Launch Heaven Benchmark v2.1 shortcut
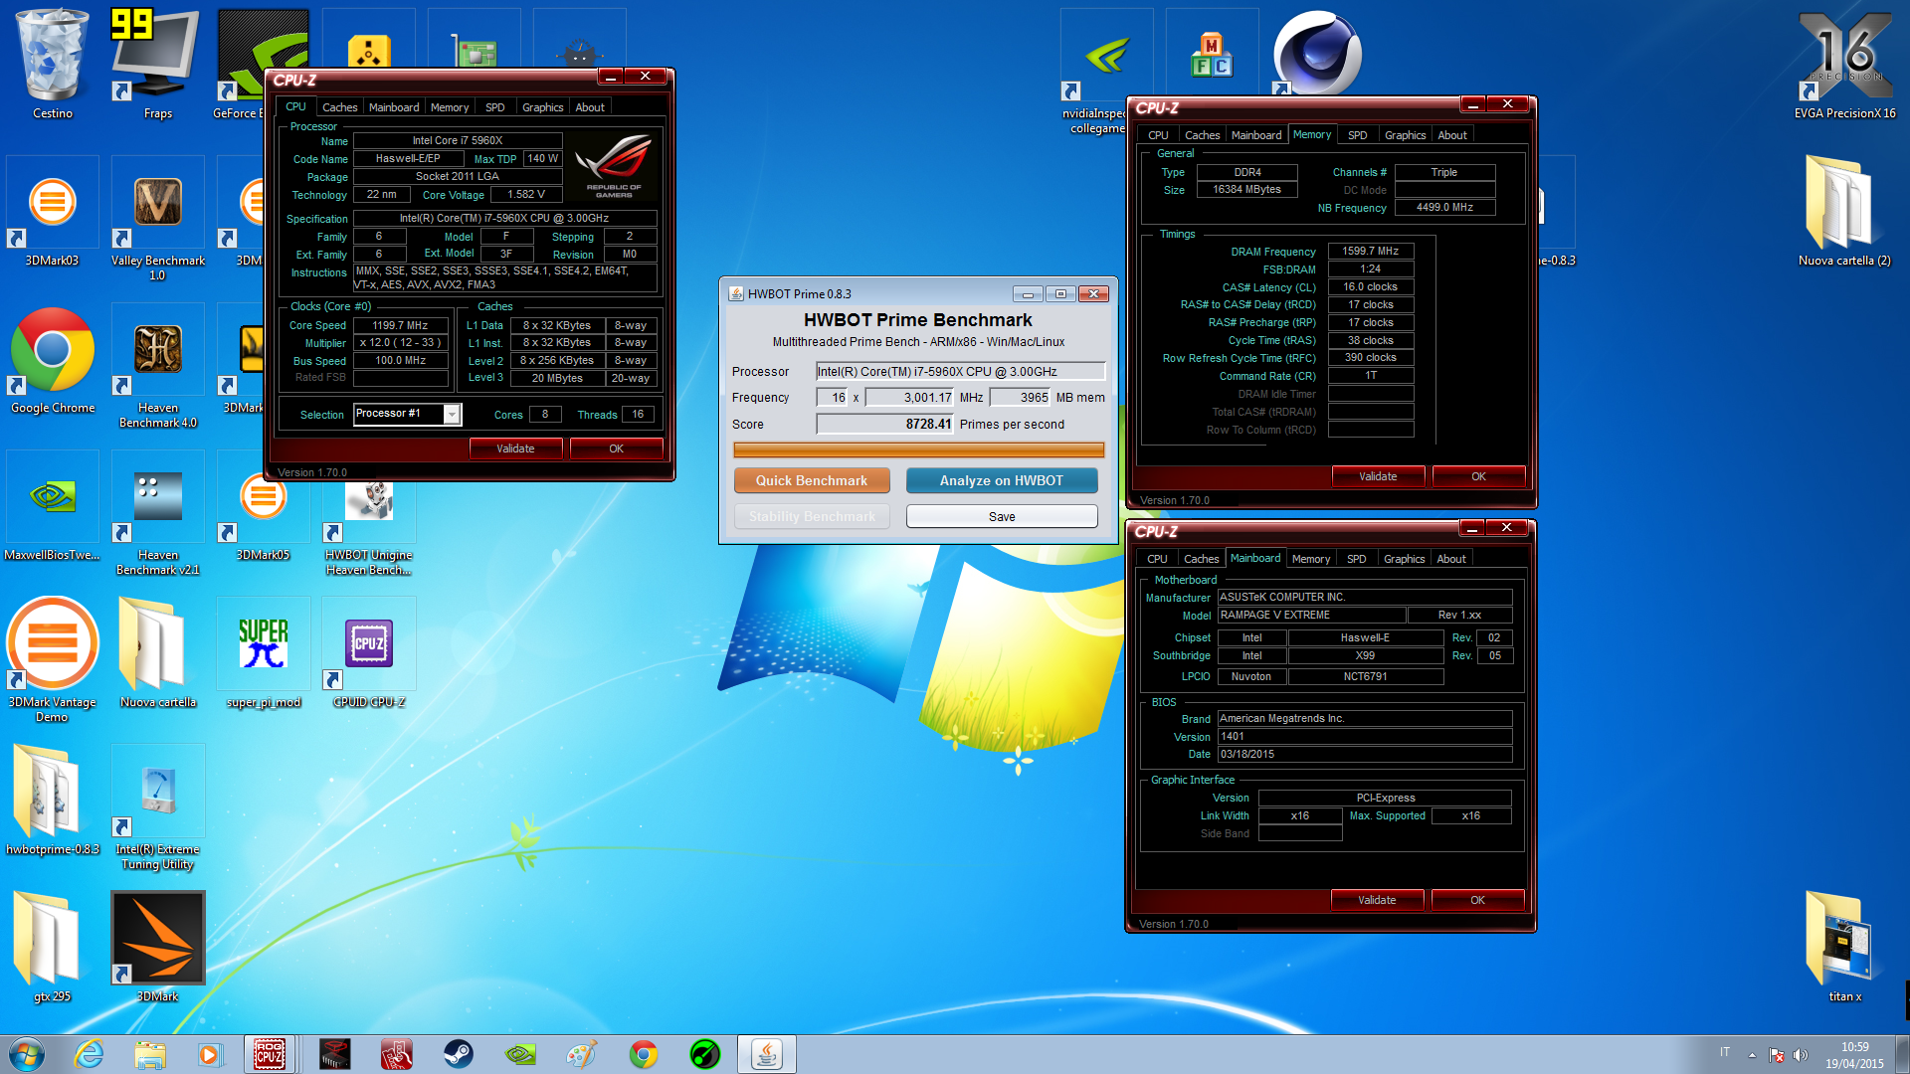Image resolution: width=1910 pixels, height=1074 pixels. [157, 513]
